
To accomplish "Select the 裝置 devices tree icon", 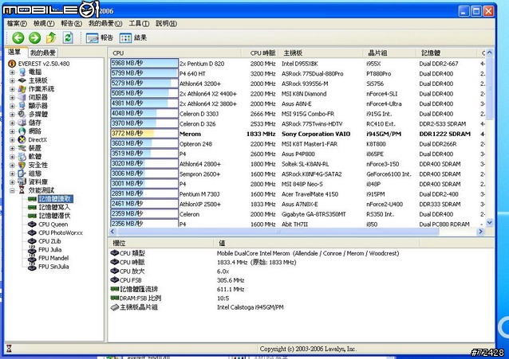I will tap(22, 148).
